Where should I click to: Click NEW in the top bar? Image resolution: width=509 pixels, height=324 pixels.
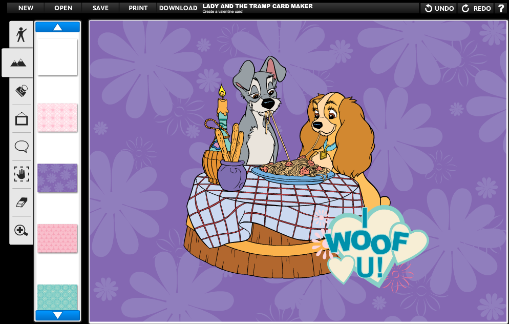tap(26, 8)
